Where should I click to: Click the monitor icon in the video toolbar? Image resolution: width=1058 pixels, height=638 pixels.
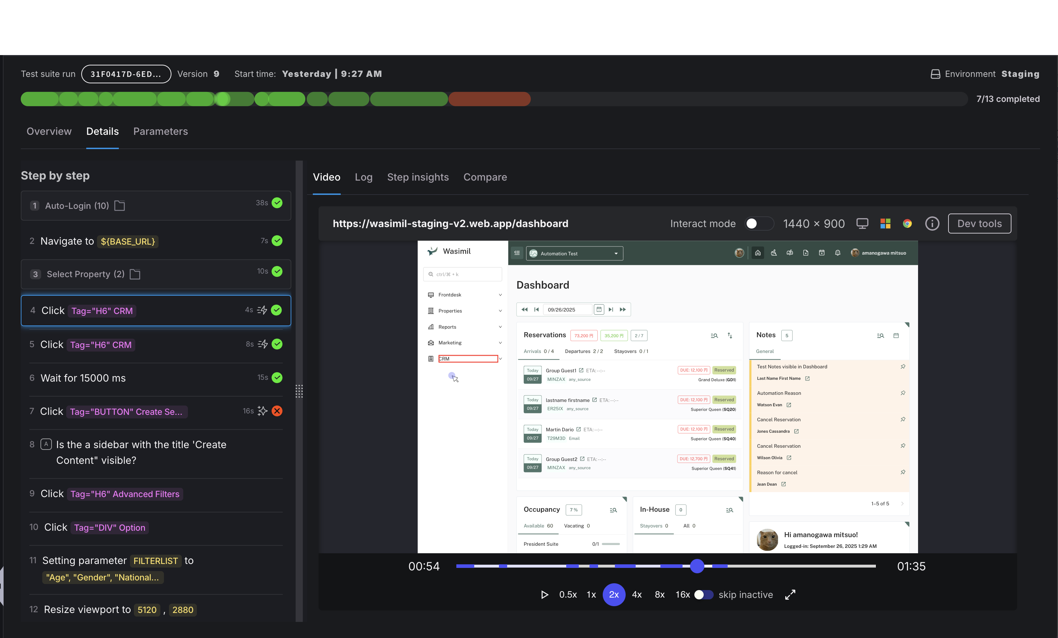tap(862, 224)
